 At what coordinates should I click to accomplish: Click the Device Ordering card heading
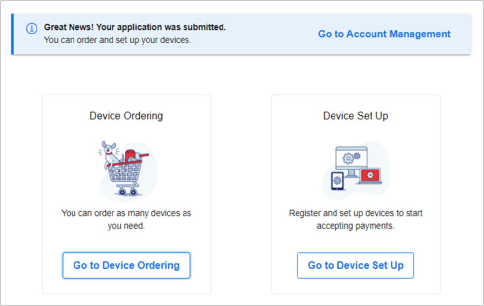click(126, 116)
